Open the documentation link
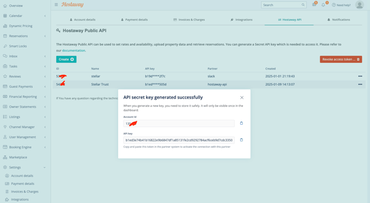The height and width of the screenshot is (203, 370). 73,50
